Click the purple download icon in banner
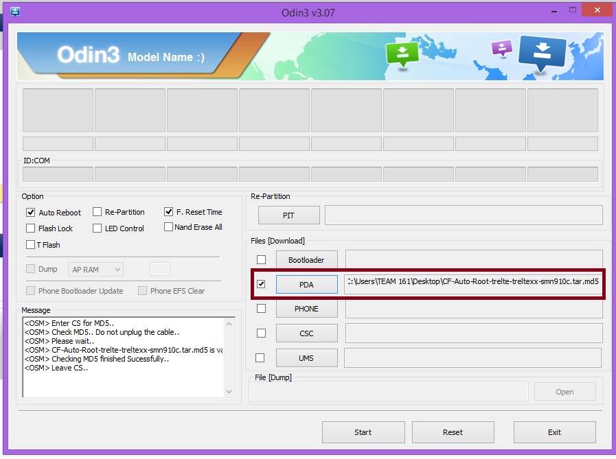Image resolution: width=616 pixels, height=459 pixels. pyautogui.click(x=502, y=49)
